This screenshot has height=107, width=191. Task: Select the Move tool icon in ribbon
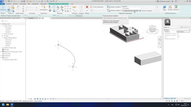pyautogui.click(x=50, y=11)
